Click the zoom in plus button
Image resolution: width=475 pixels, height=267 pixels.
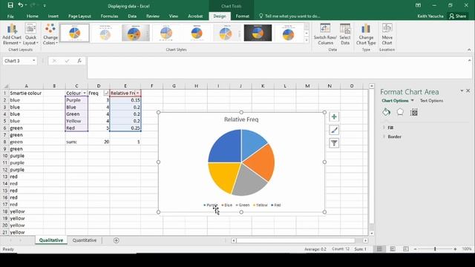[455, 249]
